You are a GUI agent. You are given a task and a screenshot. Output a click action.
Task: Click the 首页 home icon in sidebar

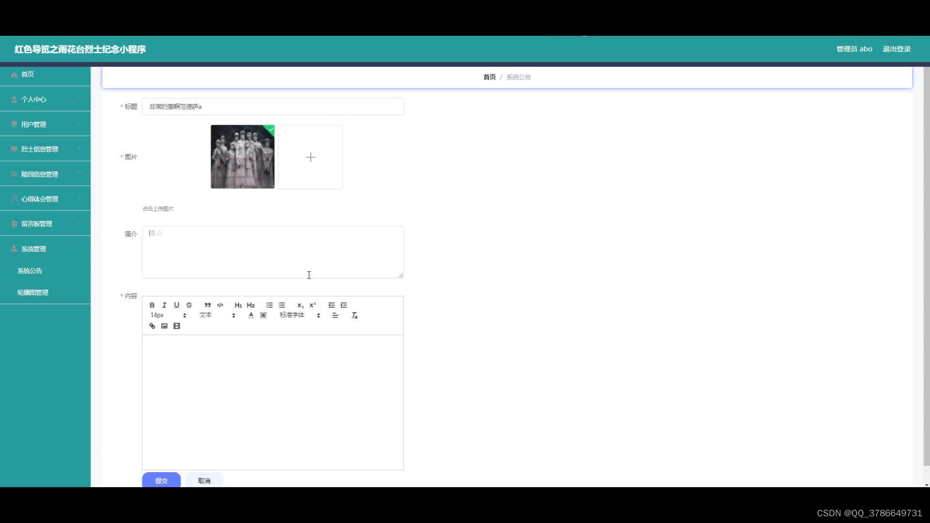pos(14,75)
